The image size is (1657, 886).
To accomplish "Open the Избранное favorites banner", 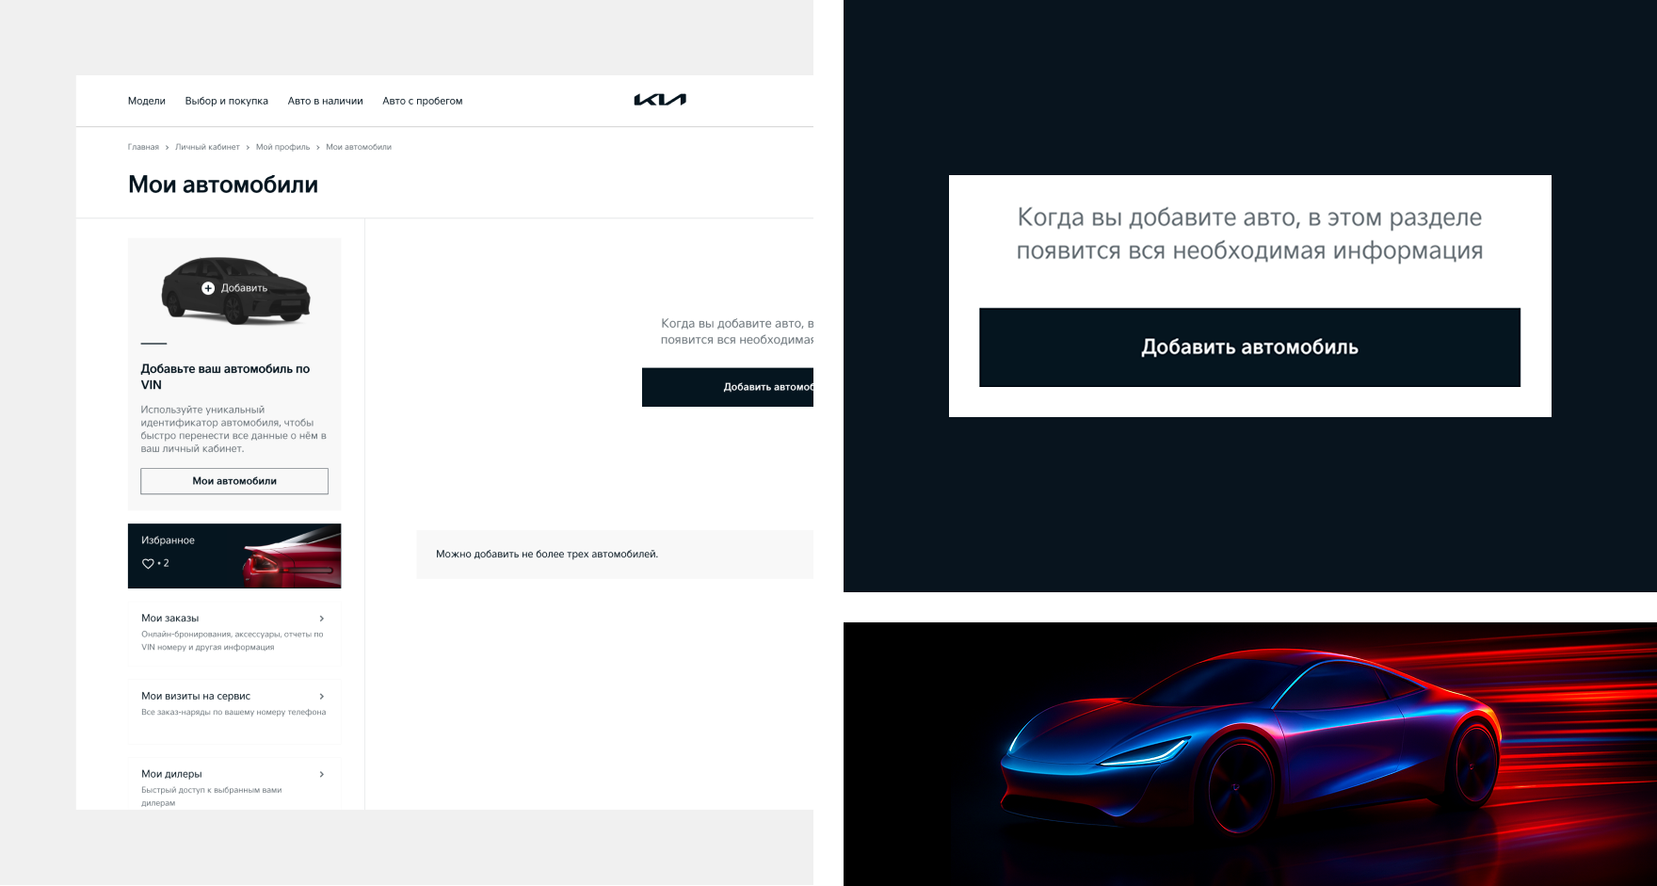I will [x=234, y=556].
